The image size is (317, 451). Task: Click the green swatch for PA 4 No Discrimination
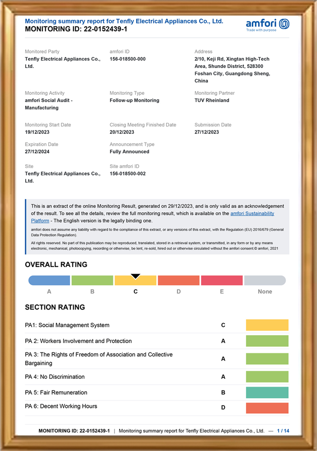tap(267, 377)
